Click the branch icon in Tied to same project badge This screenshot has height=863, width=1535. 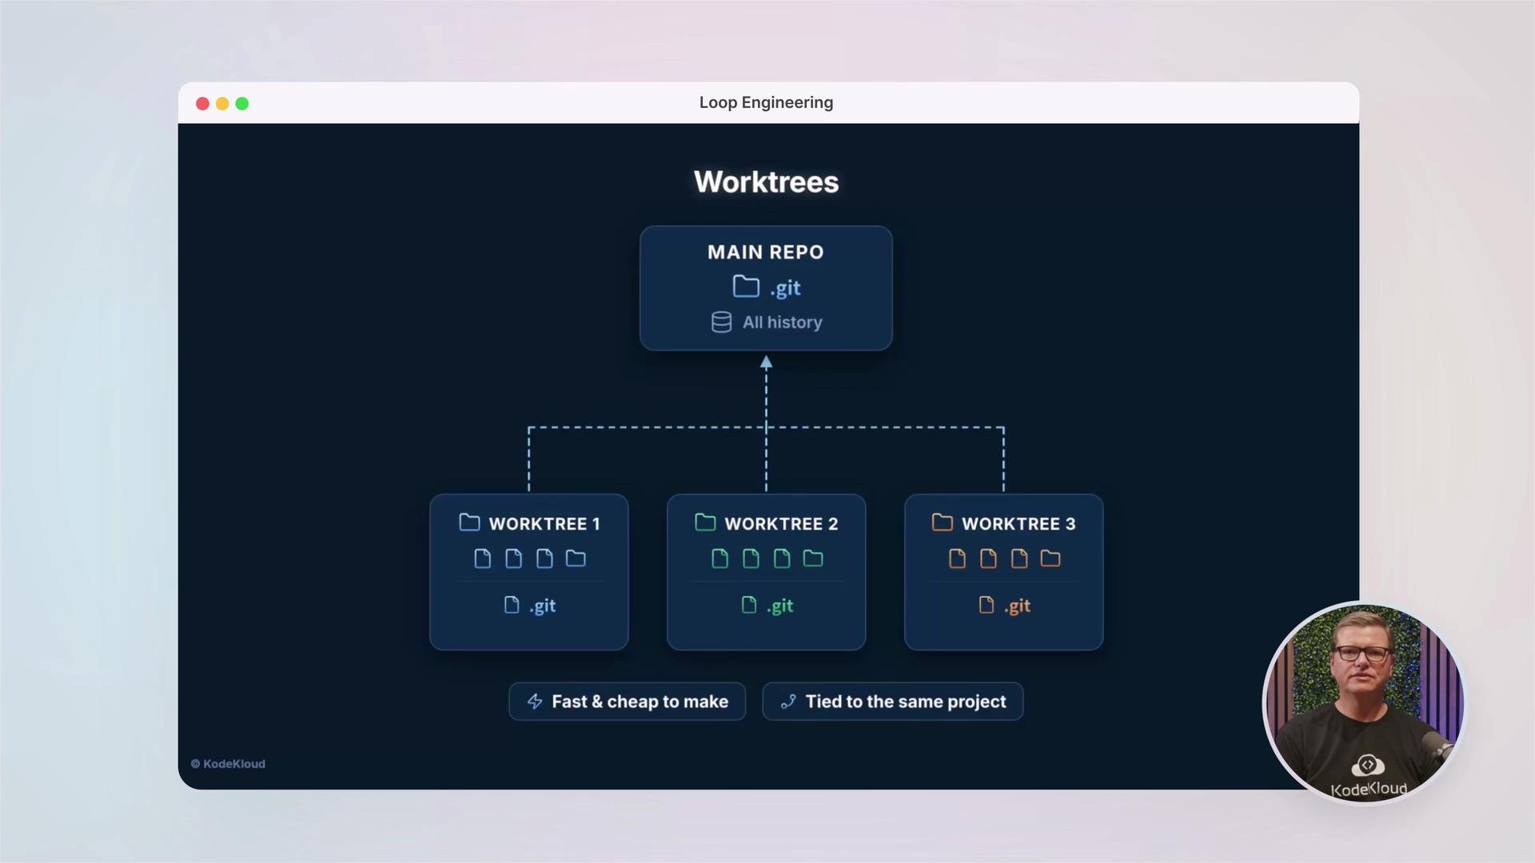(x=788, y=702)
